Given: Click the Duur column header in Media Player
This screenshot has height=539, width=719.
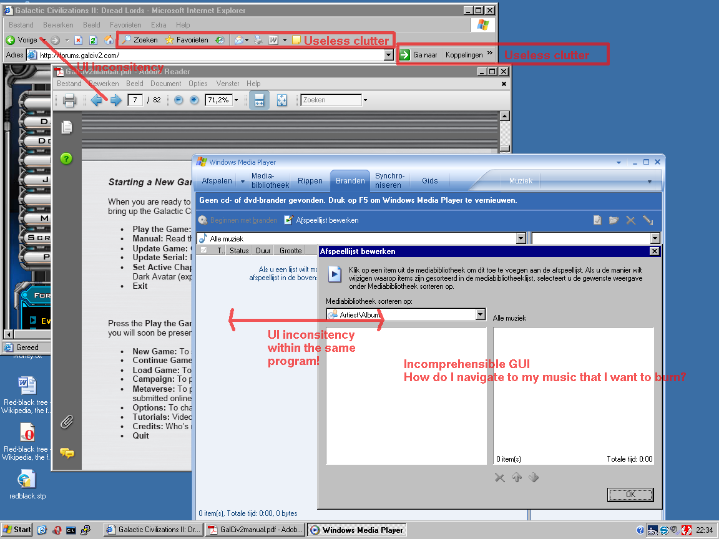Looking at the screenshot, I should click(263, 250).
